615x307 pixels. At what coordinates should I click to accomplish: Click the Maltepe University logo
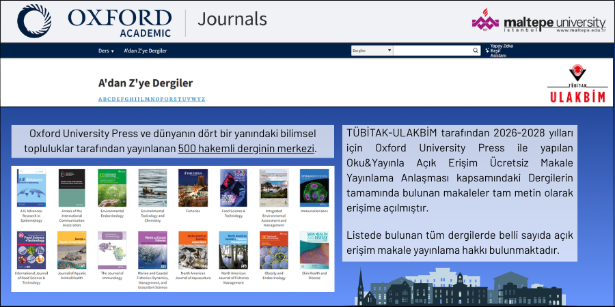click(x=538, y=22)
